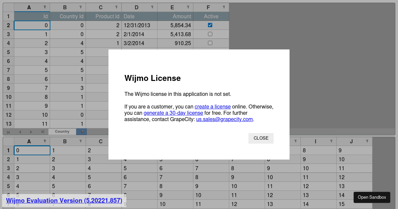Close the Wijmo License dialog
Viewport: 398px width, 209px height.
[x=261, y=138]
